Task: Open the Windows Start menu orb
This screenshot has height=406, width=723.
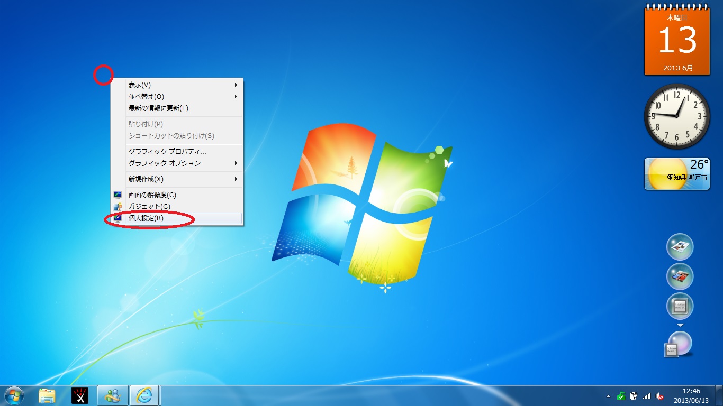Action: click(14, 395)
